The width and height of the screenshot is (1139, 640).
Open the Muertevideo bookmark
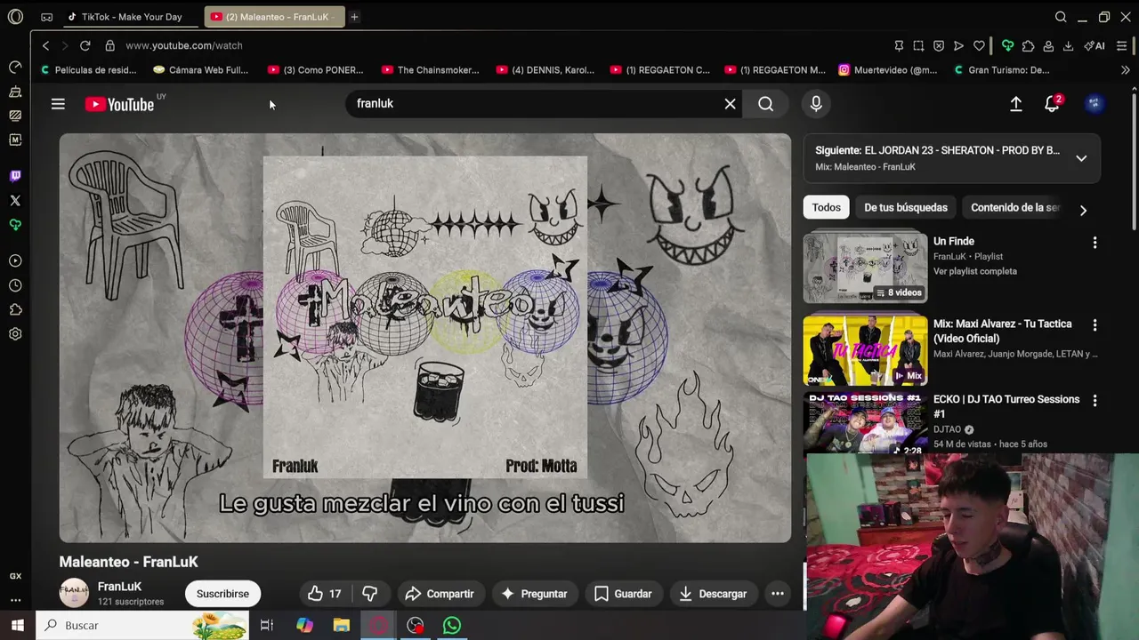point(888,70)
